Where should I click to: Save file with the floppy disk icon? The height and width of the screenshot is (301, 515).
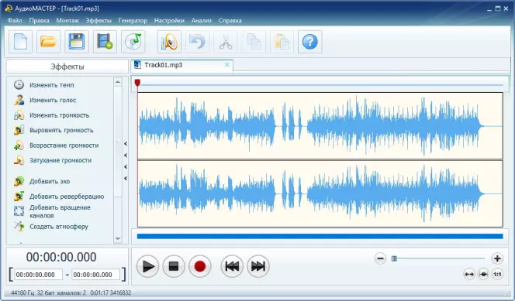pyautogui.click(x=77, y=42)
